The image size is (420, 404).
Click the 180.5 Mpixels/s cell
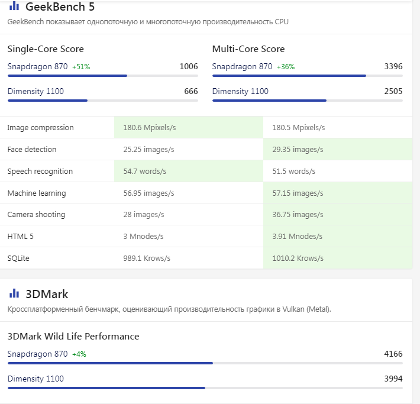tap(338, 128)
